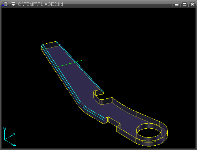Select the green dashed bend axis line
The image size is (197, 150).
click(68, 64)
